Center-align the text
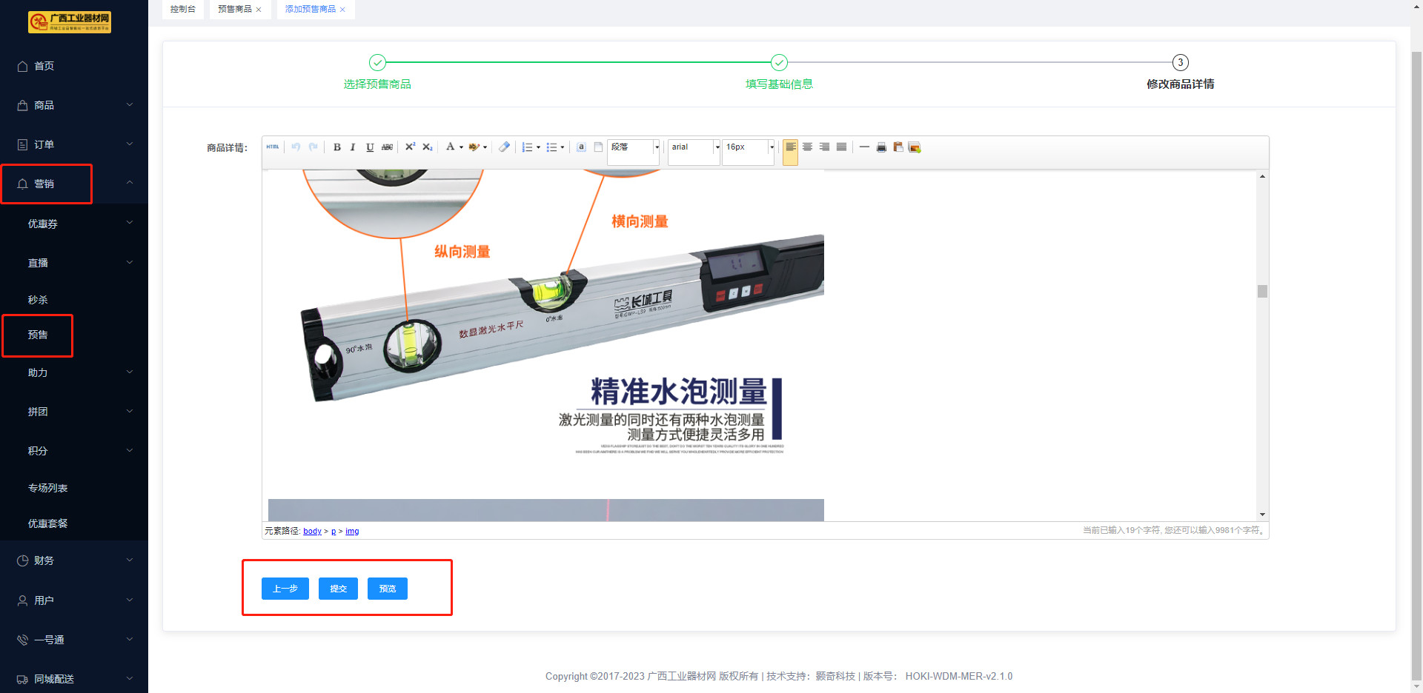1423x693 pixels. 807,147
